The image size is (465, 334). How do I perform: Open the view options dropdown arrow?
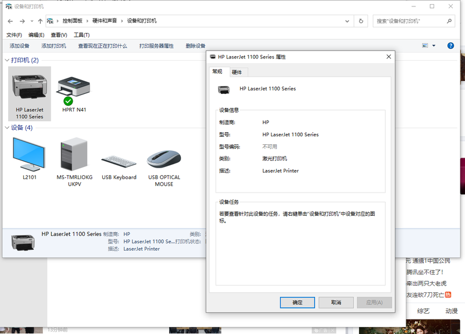click(x=434, y=46)
